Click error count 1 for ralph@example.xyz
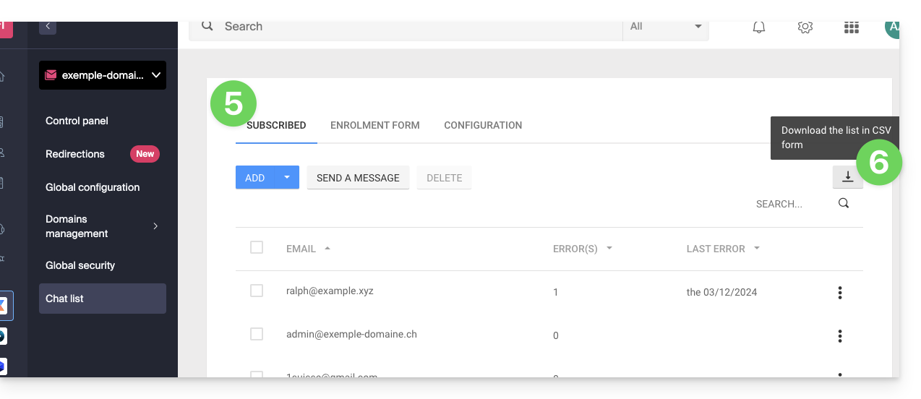 555,292
